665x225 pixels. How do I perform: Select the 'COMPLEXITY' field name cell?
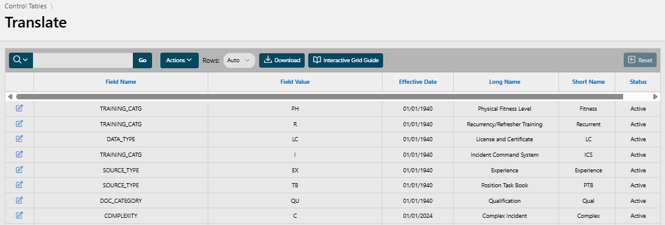121,215
